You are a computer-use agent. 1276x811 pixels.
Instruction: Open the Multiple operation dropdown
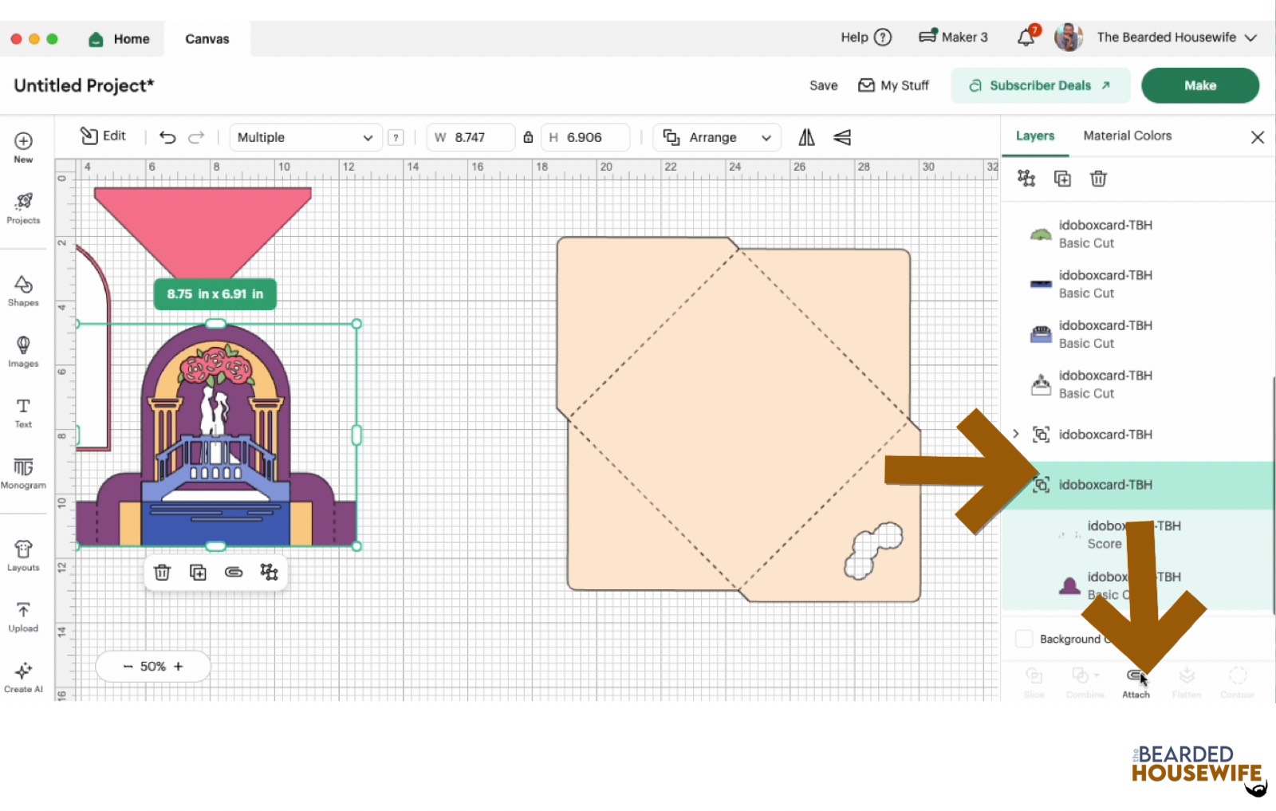pyautogui.click(x=305, y=137)
